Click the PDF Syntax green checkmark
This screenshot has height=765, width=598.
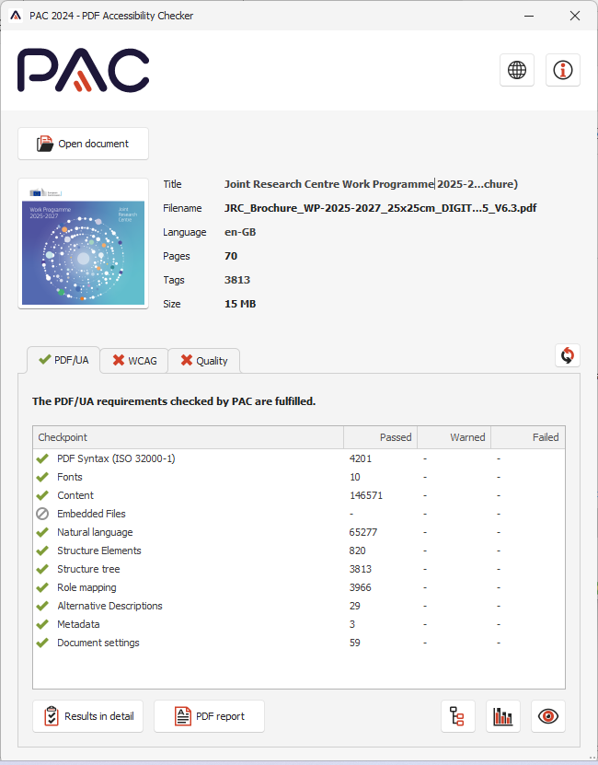point(42,458)
